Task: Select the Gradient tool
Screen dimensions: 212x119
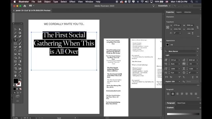Action: pyautogui.click(x=20, y=61)
